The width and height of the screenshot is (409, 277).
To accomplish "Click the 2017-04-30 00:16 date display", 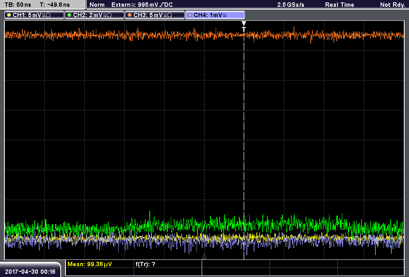I will click(30, 272).
